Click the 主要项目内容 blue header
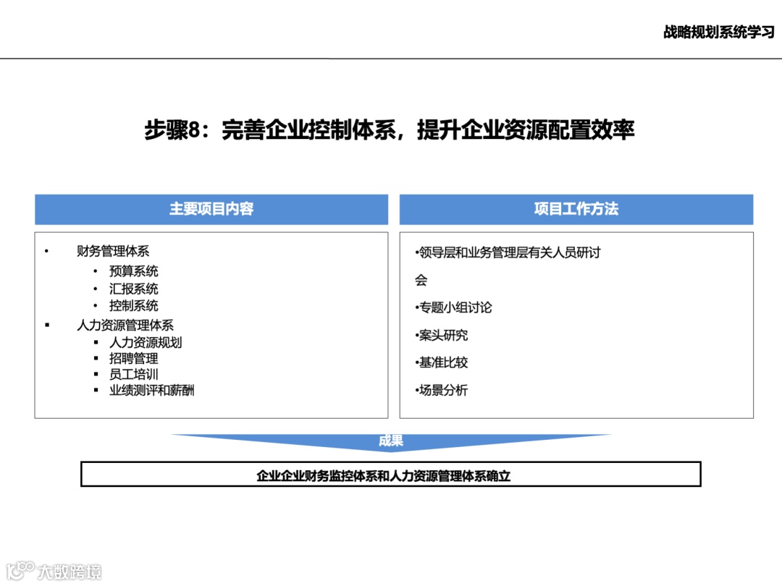Image resolution: width=782 pixels, height=586 pixels. [x=211, y=209]
